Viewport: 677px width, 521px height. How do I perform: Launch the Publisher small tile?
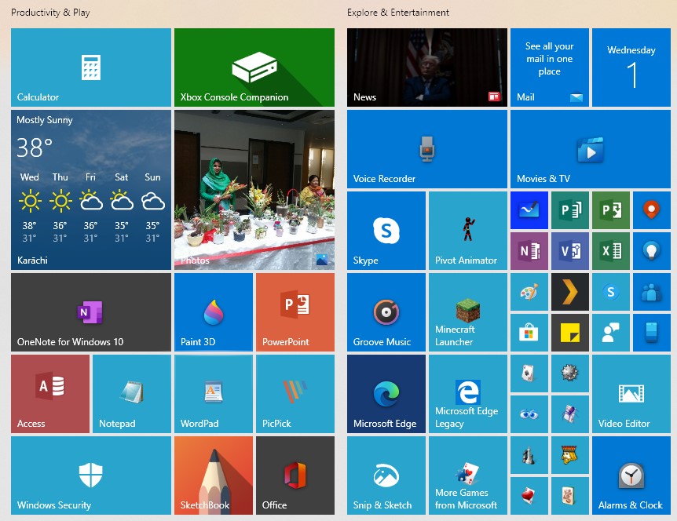point(570,210)
